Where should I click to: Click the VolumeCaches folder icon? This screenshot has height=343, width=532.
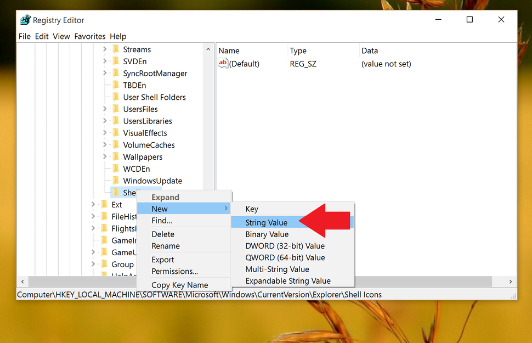pos(117,144)
